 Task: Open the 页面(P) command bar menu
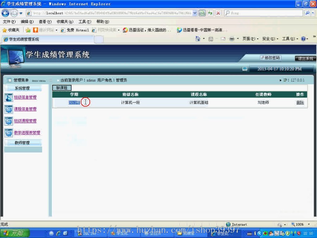250,39
